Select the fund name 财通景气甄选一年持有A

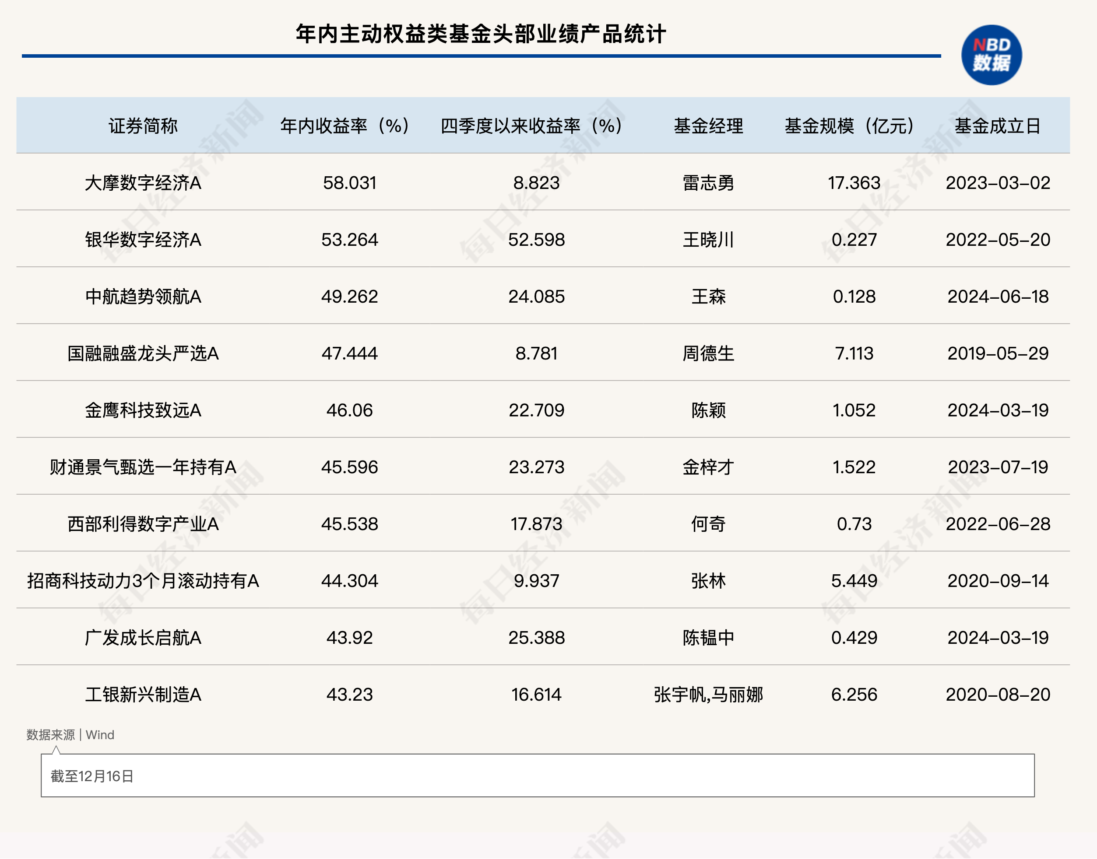point(143,467)
